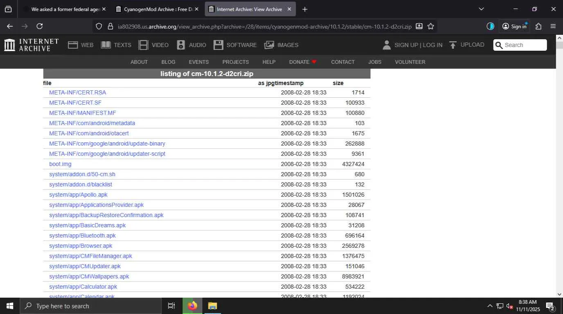Click the Firefox Sign in button
The image size is (563, 314).
(514, 26)
